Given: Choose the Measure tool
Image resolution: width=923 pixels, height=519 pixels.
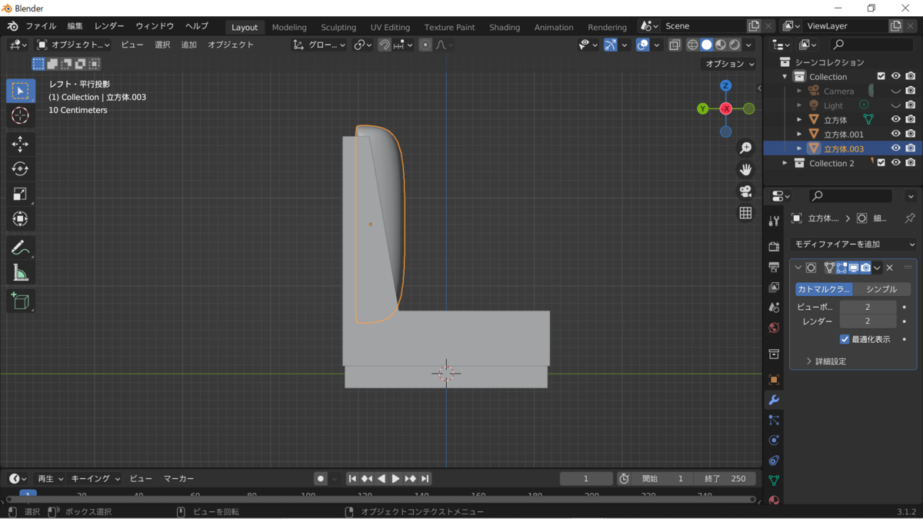Looking at the screenshot, I should [20, 273].
